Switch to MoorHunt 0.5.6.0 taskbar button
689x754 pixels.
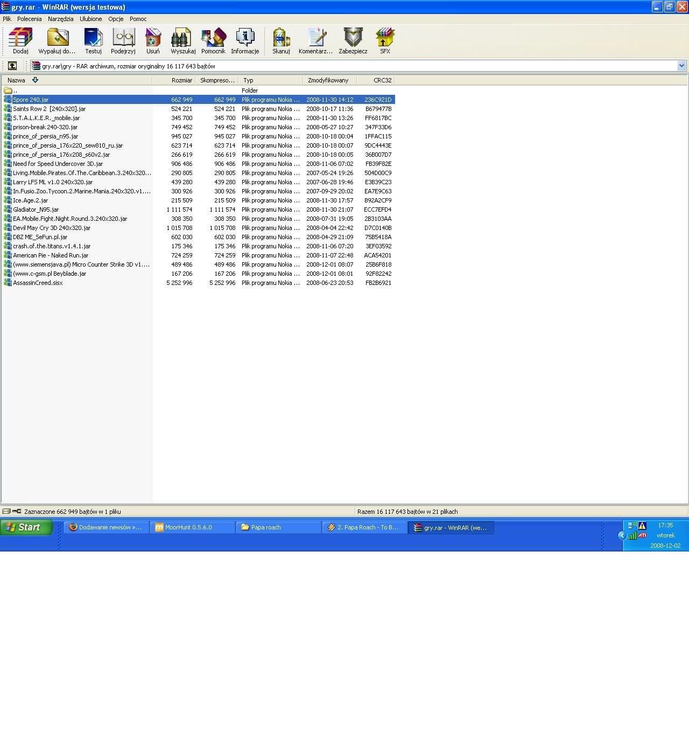192,527
